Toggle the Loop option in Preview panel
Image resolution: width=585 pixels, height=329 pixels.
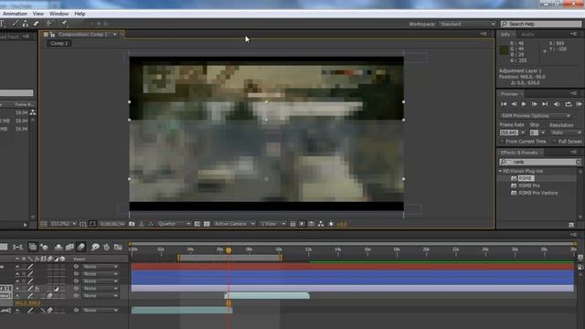pos(569,104)
